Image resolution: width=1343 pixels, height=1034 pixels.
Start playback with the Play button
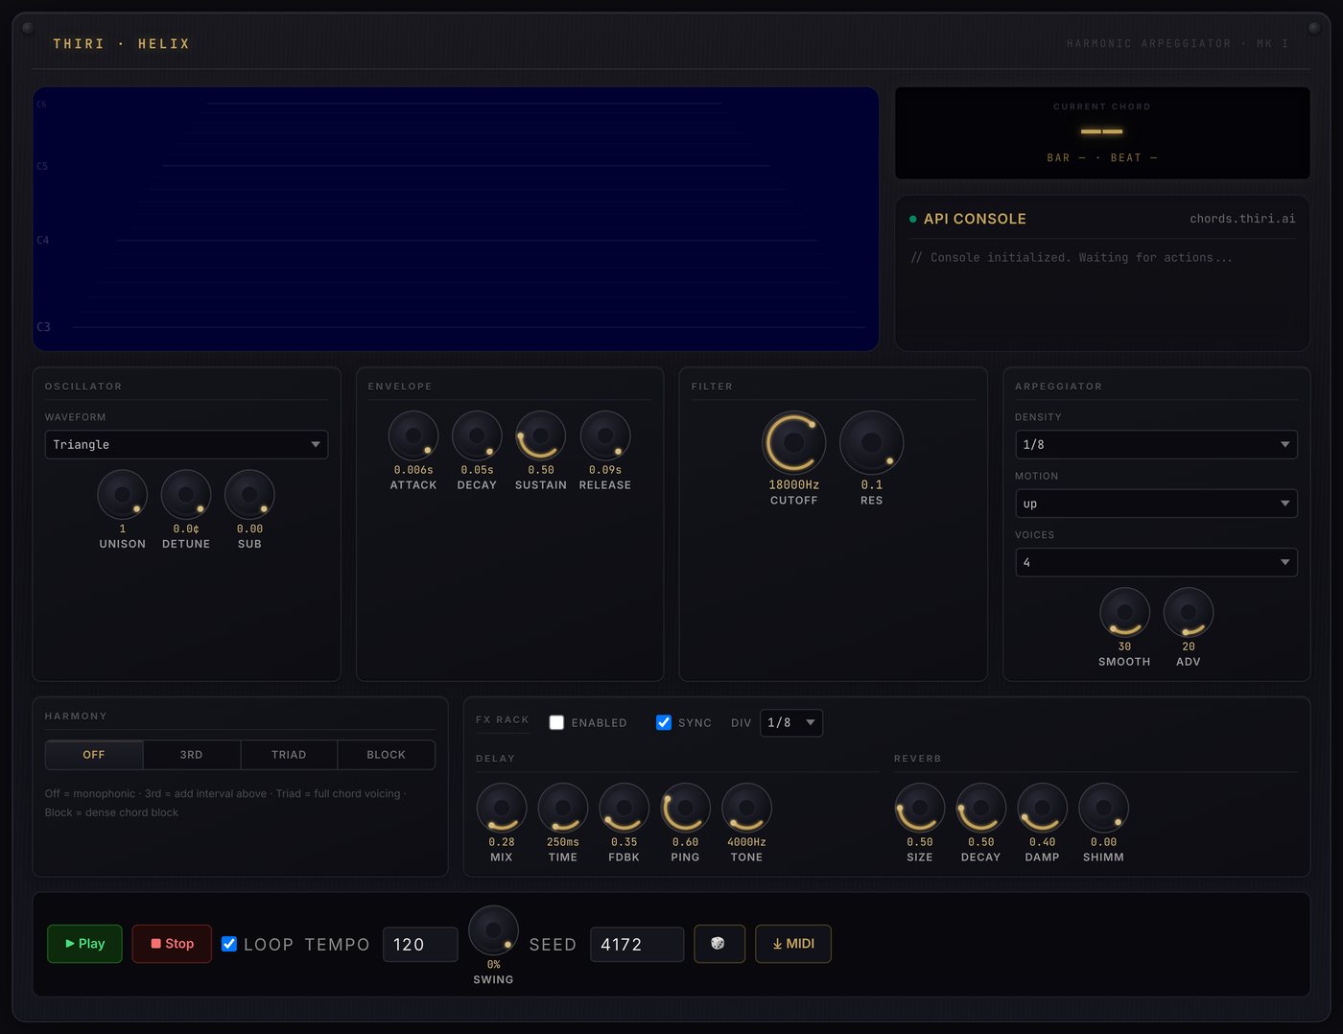84,944
